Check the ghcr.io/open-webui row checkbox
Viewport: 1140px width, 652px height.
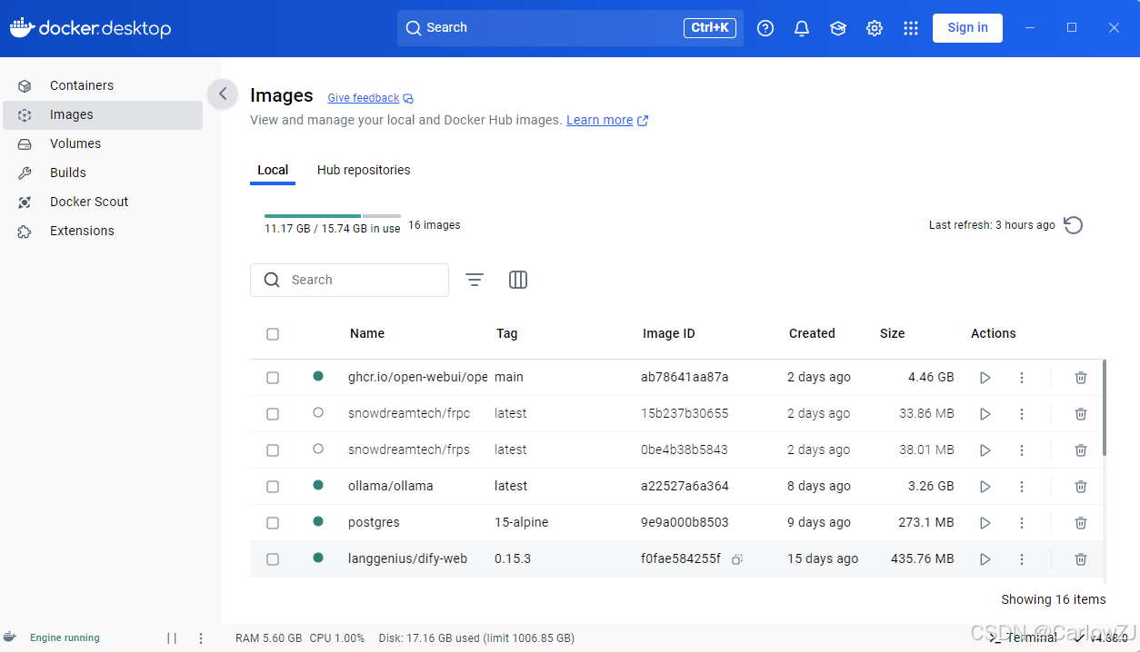click(x=273, y=377)
